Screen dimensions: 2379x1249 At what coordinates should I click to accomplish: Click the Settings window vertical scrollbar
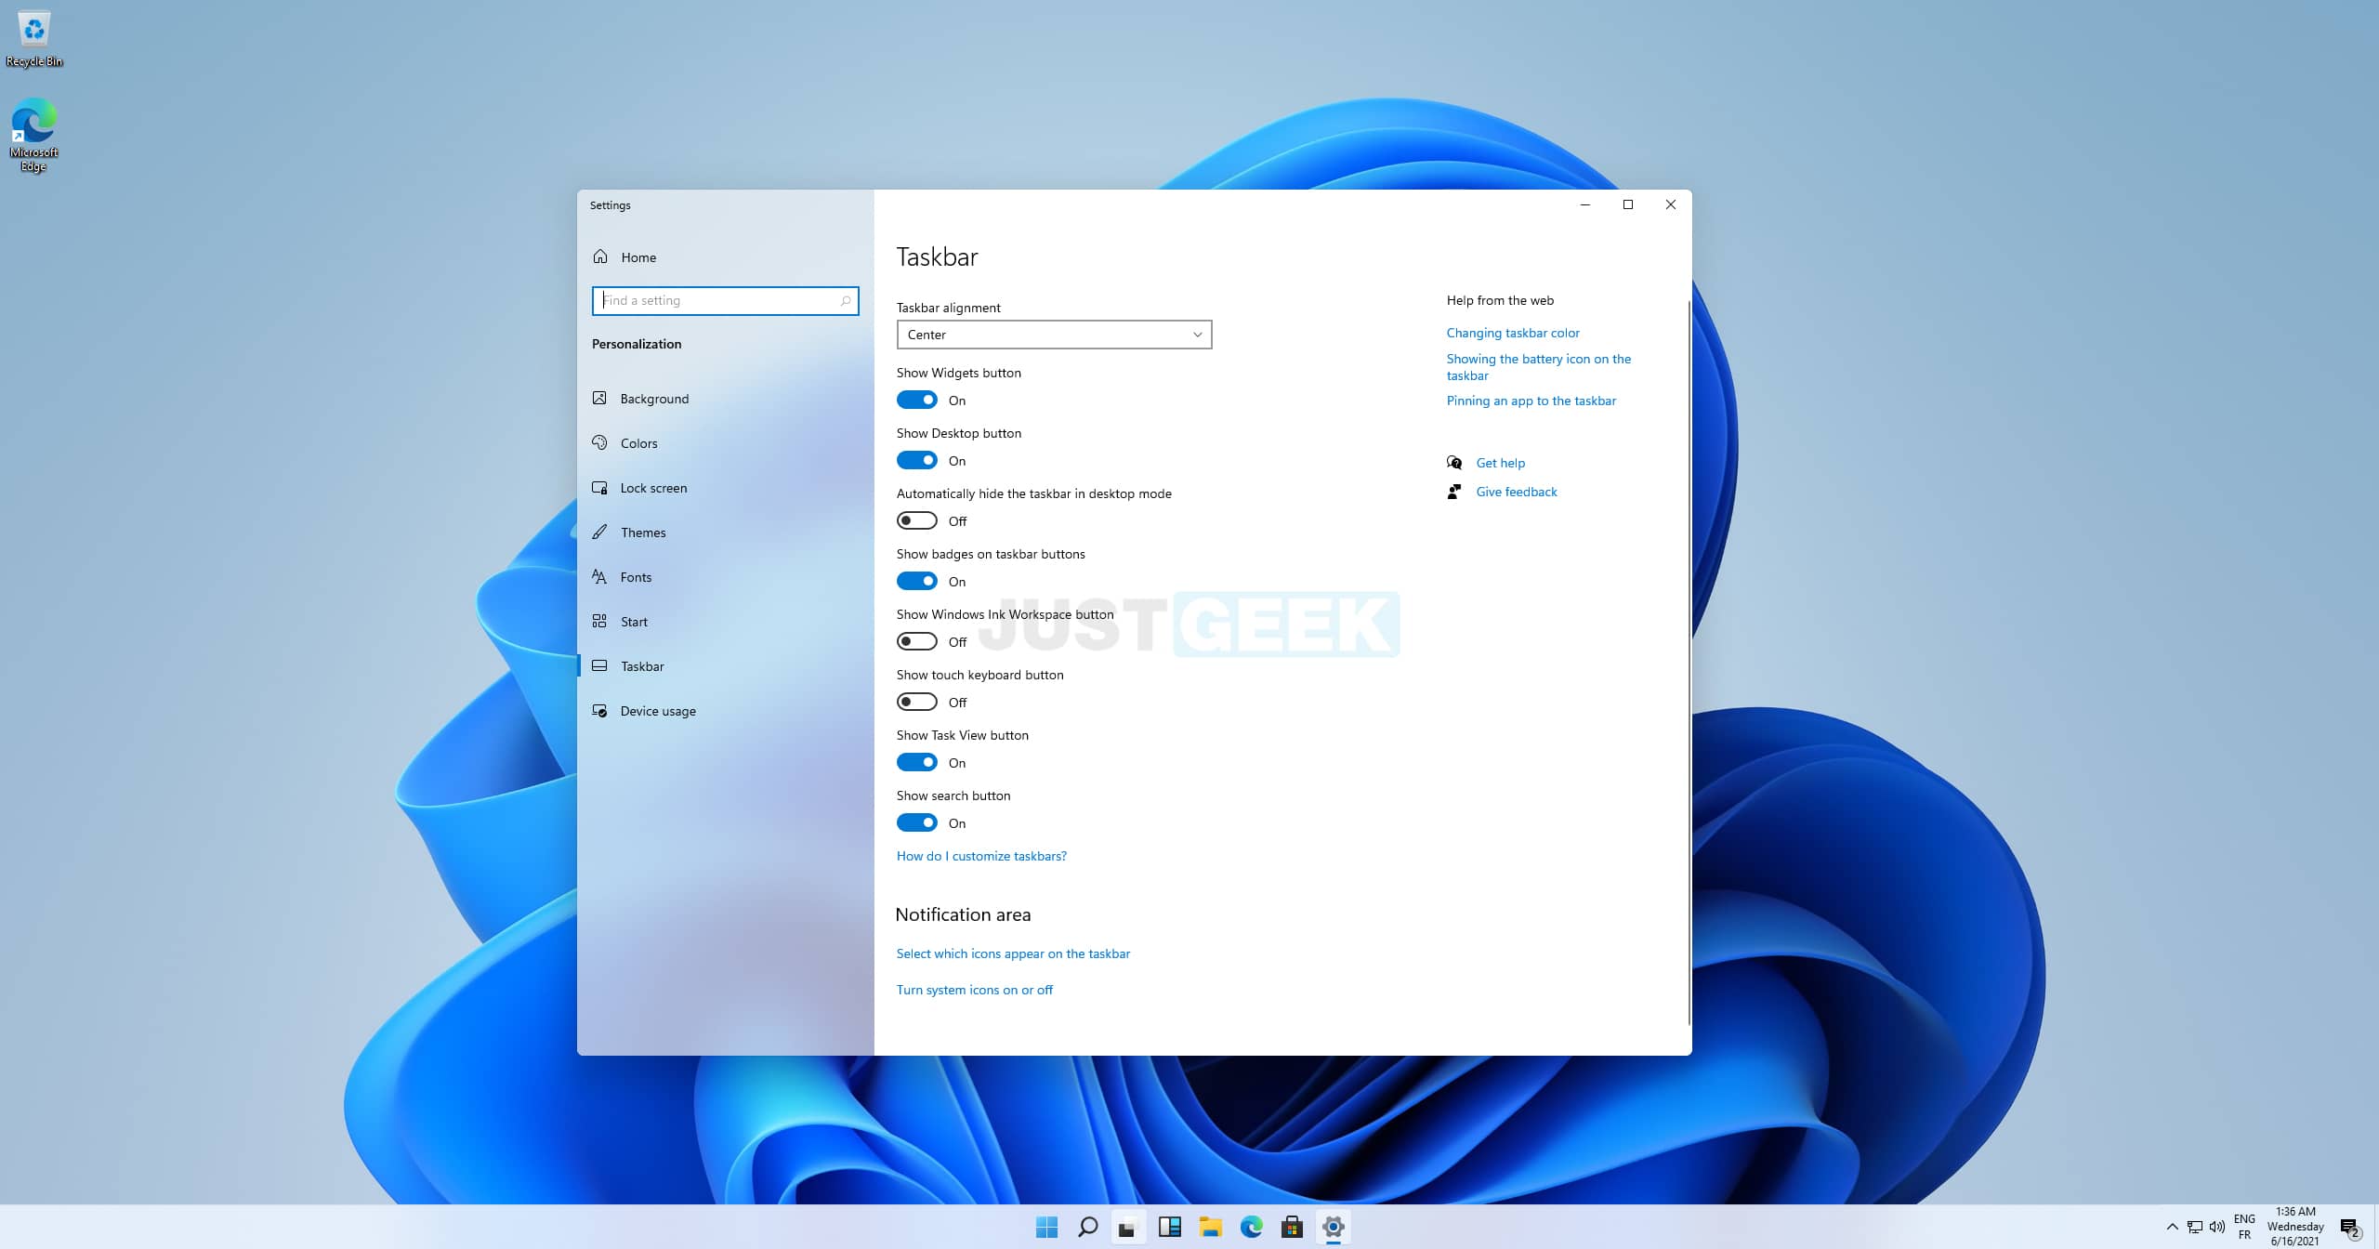click(x=1689, y=662)
